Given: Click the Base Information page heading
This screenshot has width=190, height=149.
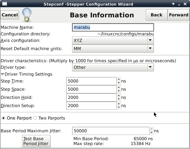Looking at the screenshot, I should tap(102, 15).
